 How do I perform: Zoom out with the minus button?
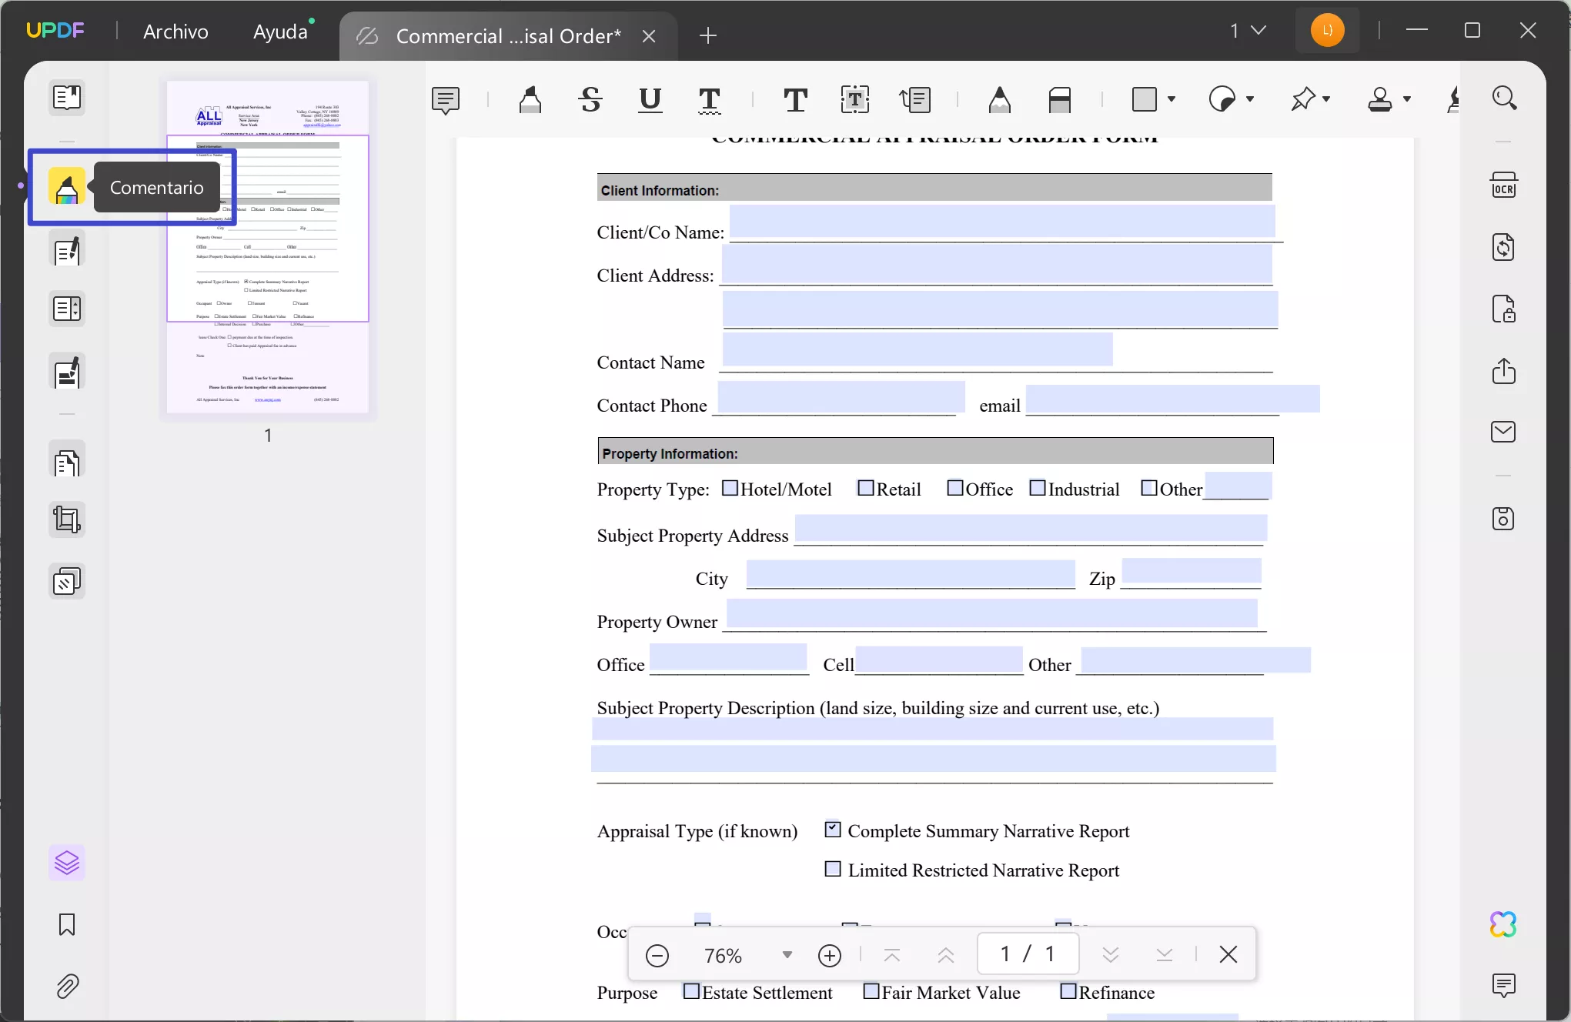point(657,955)
